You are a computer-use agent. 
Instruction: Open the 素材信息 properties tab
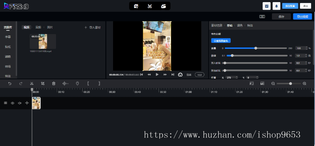tap(217, 25)
